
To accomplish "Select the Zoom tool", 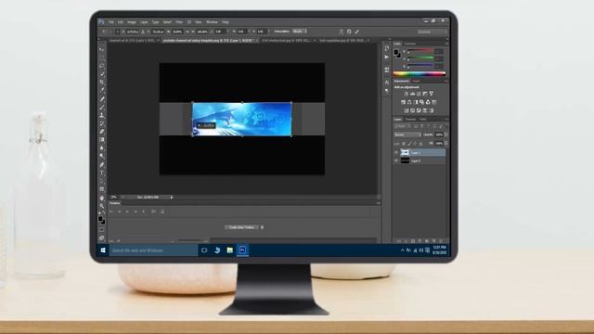I will (x=101, y=206).
